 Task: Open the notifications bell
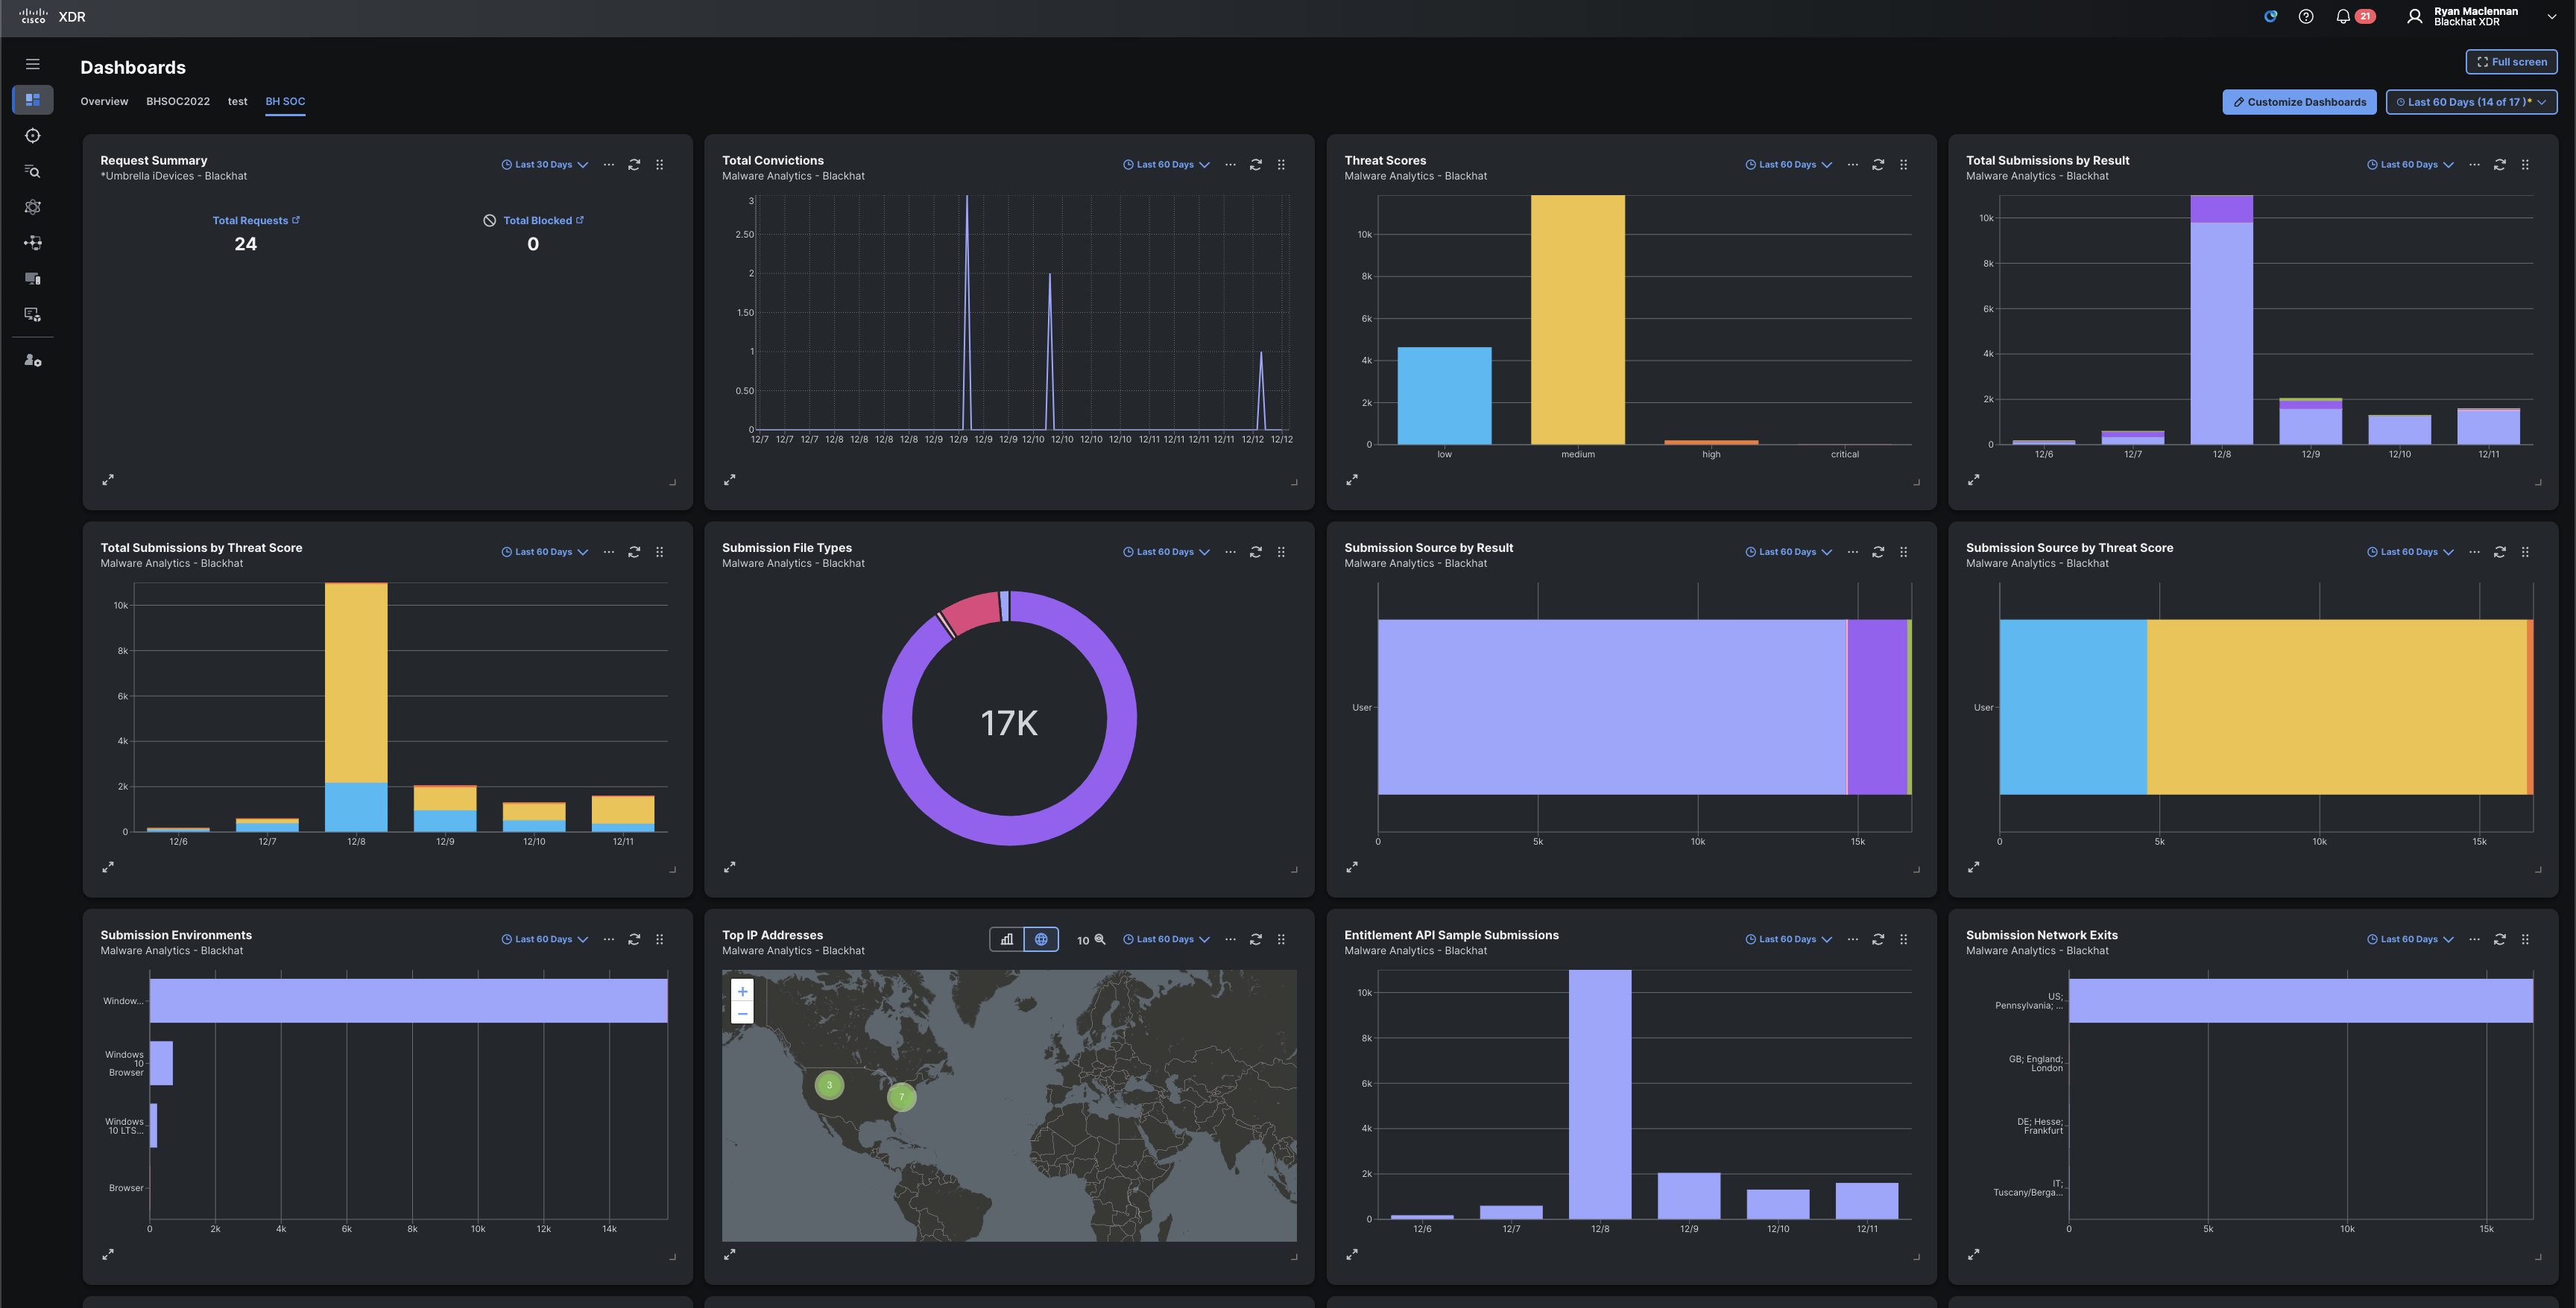coord(2341,16)
